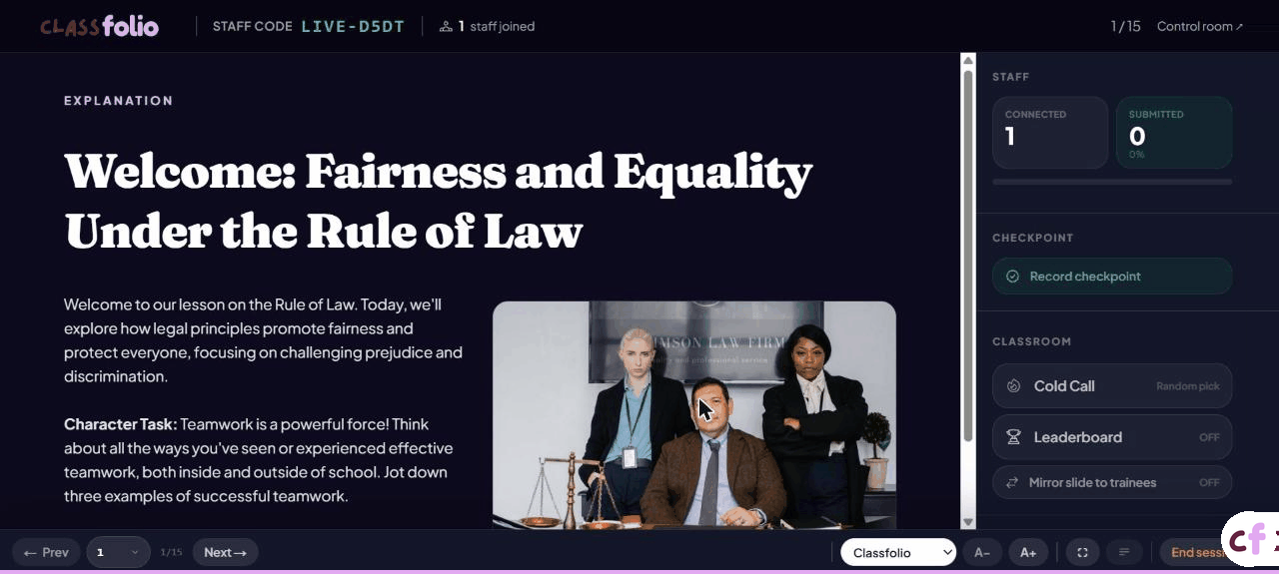Go to Next slide
This screenshot has width=1279, height=574.
225,552
